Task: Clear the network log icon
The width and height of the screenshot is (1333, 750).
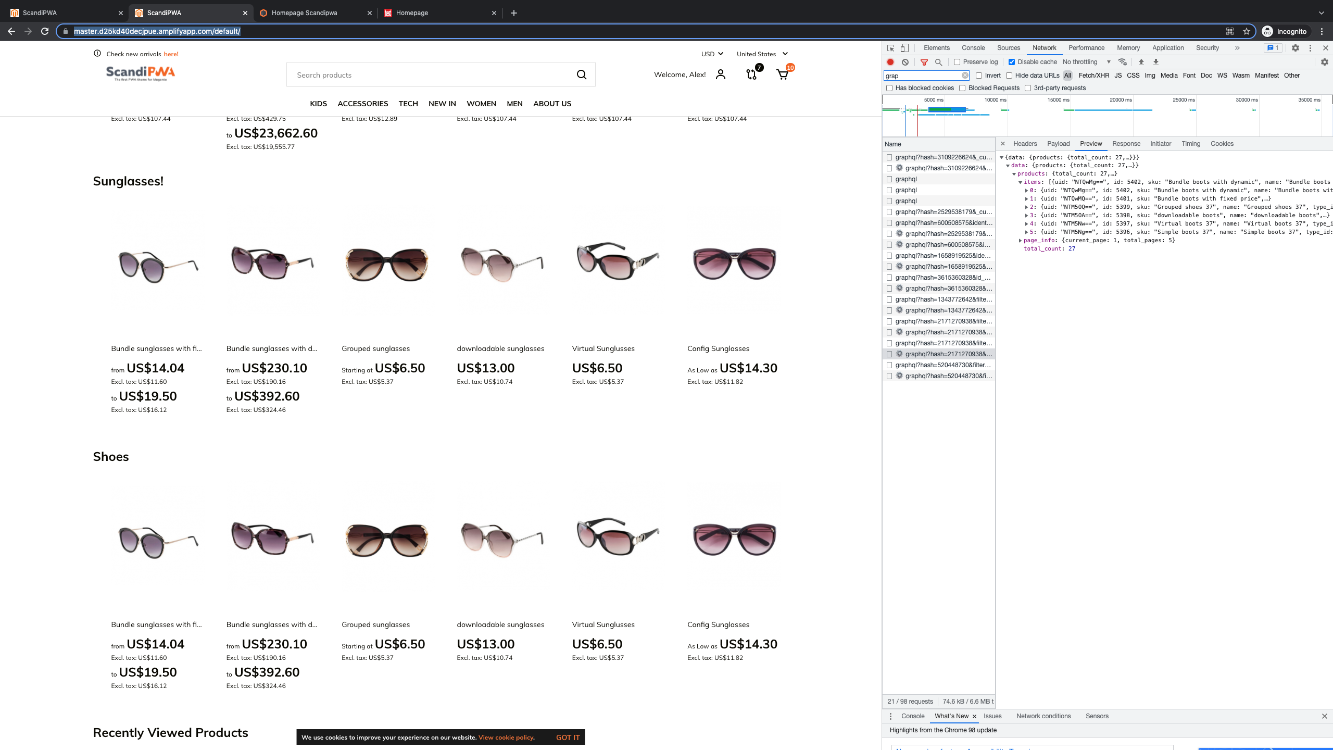Action: pyautogui.click(x=905, y=62)
